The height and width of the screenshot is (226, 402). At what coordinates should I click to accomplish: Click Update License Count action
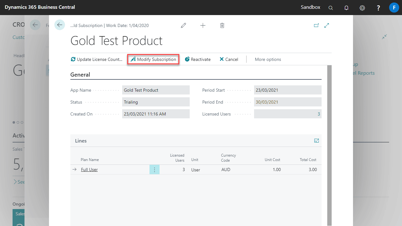[97, 59]
